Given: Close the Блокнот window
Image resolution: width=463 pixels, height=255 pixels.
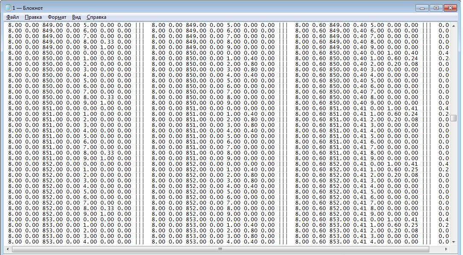Looking at the screenshot, I should (x=450, y=8).
